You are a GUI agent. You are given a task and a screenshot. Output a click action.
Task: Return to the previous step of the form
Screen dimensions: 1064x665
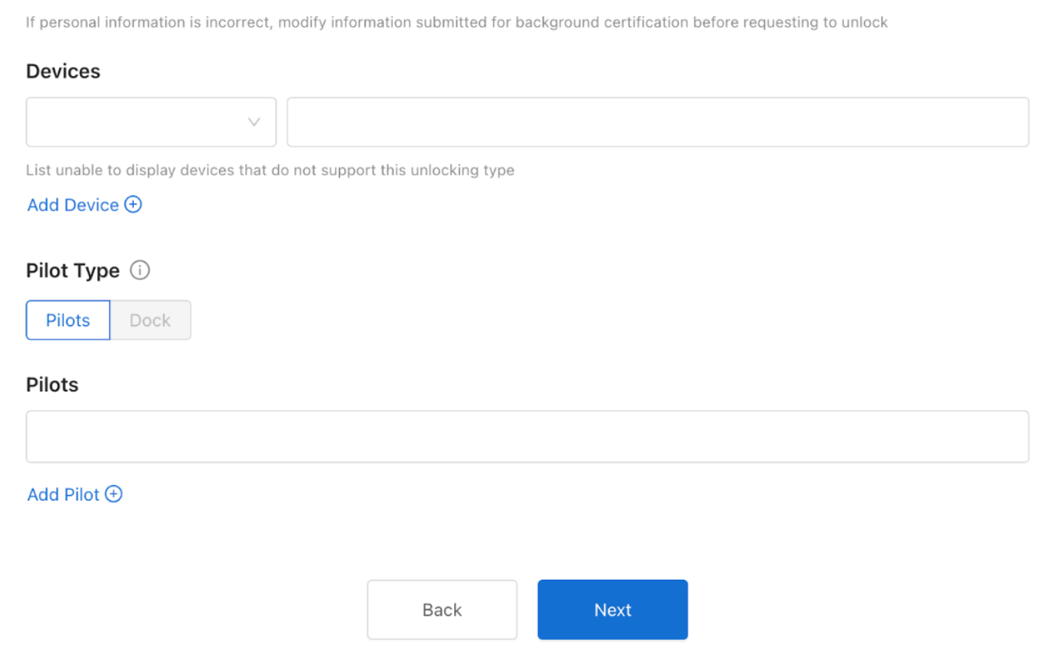(442, 610)
